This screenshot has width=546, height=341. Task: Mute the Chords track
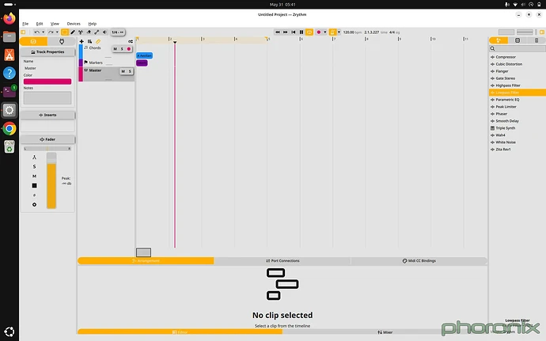[x=116, y=49]
